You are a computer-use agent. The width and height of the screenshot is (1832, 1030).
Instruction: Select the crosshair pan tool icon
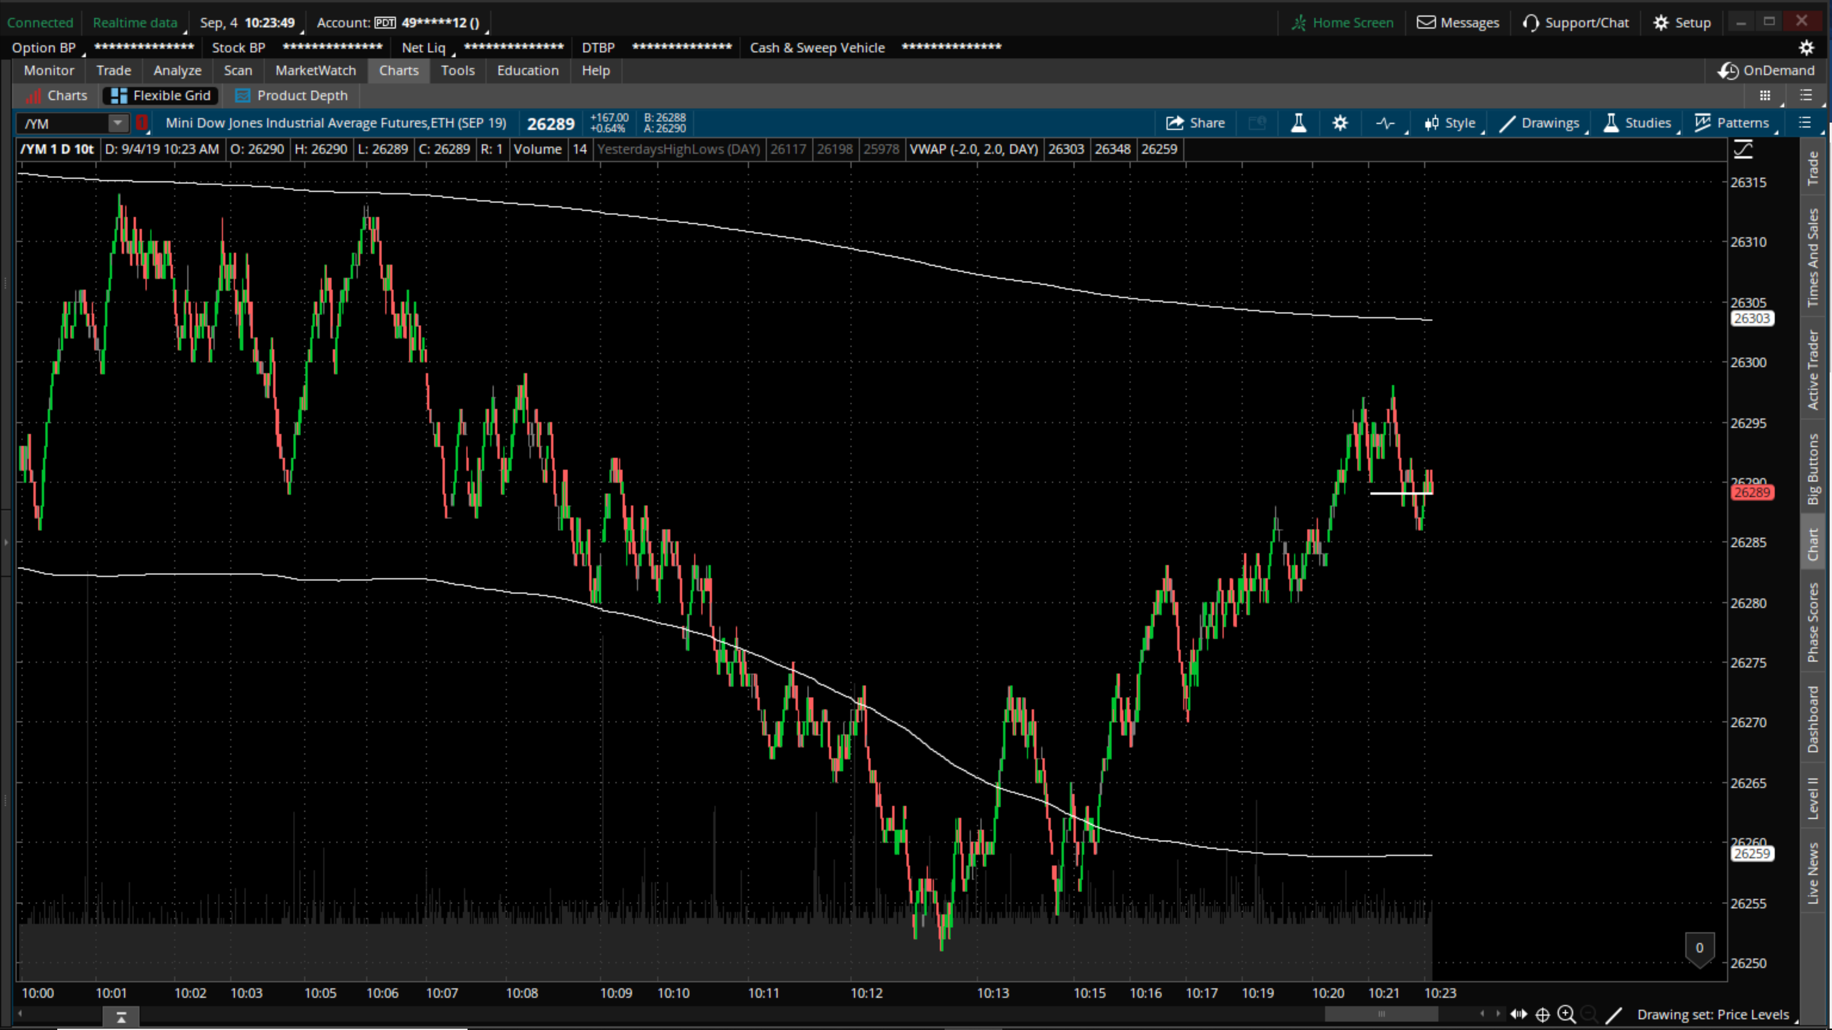click(1542, 1014)
